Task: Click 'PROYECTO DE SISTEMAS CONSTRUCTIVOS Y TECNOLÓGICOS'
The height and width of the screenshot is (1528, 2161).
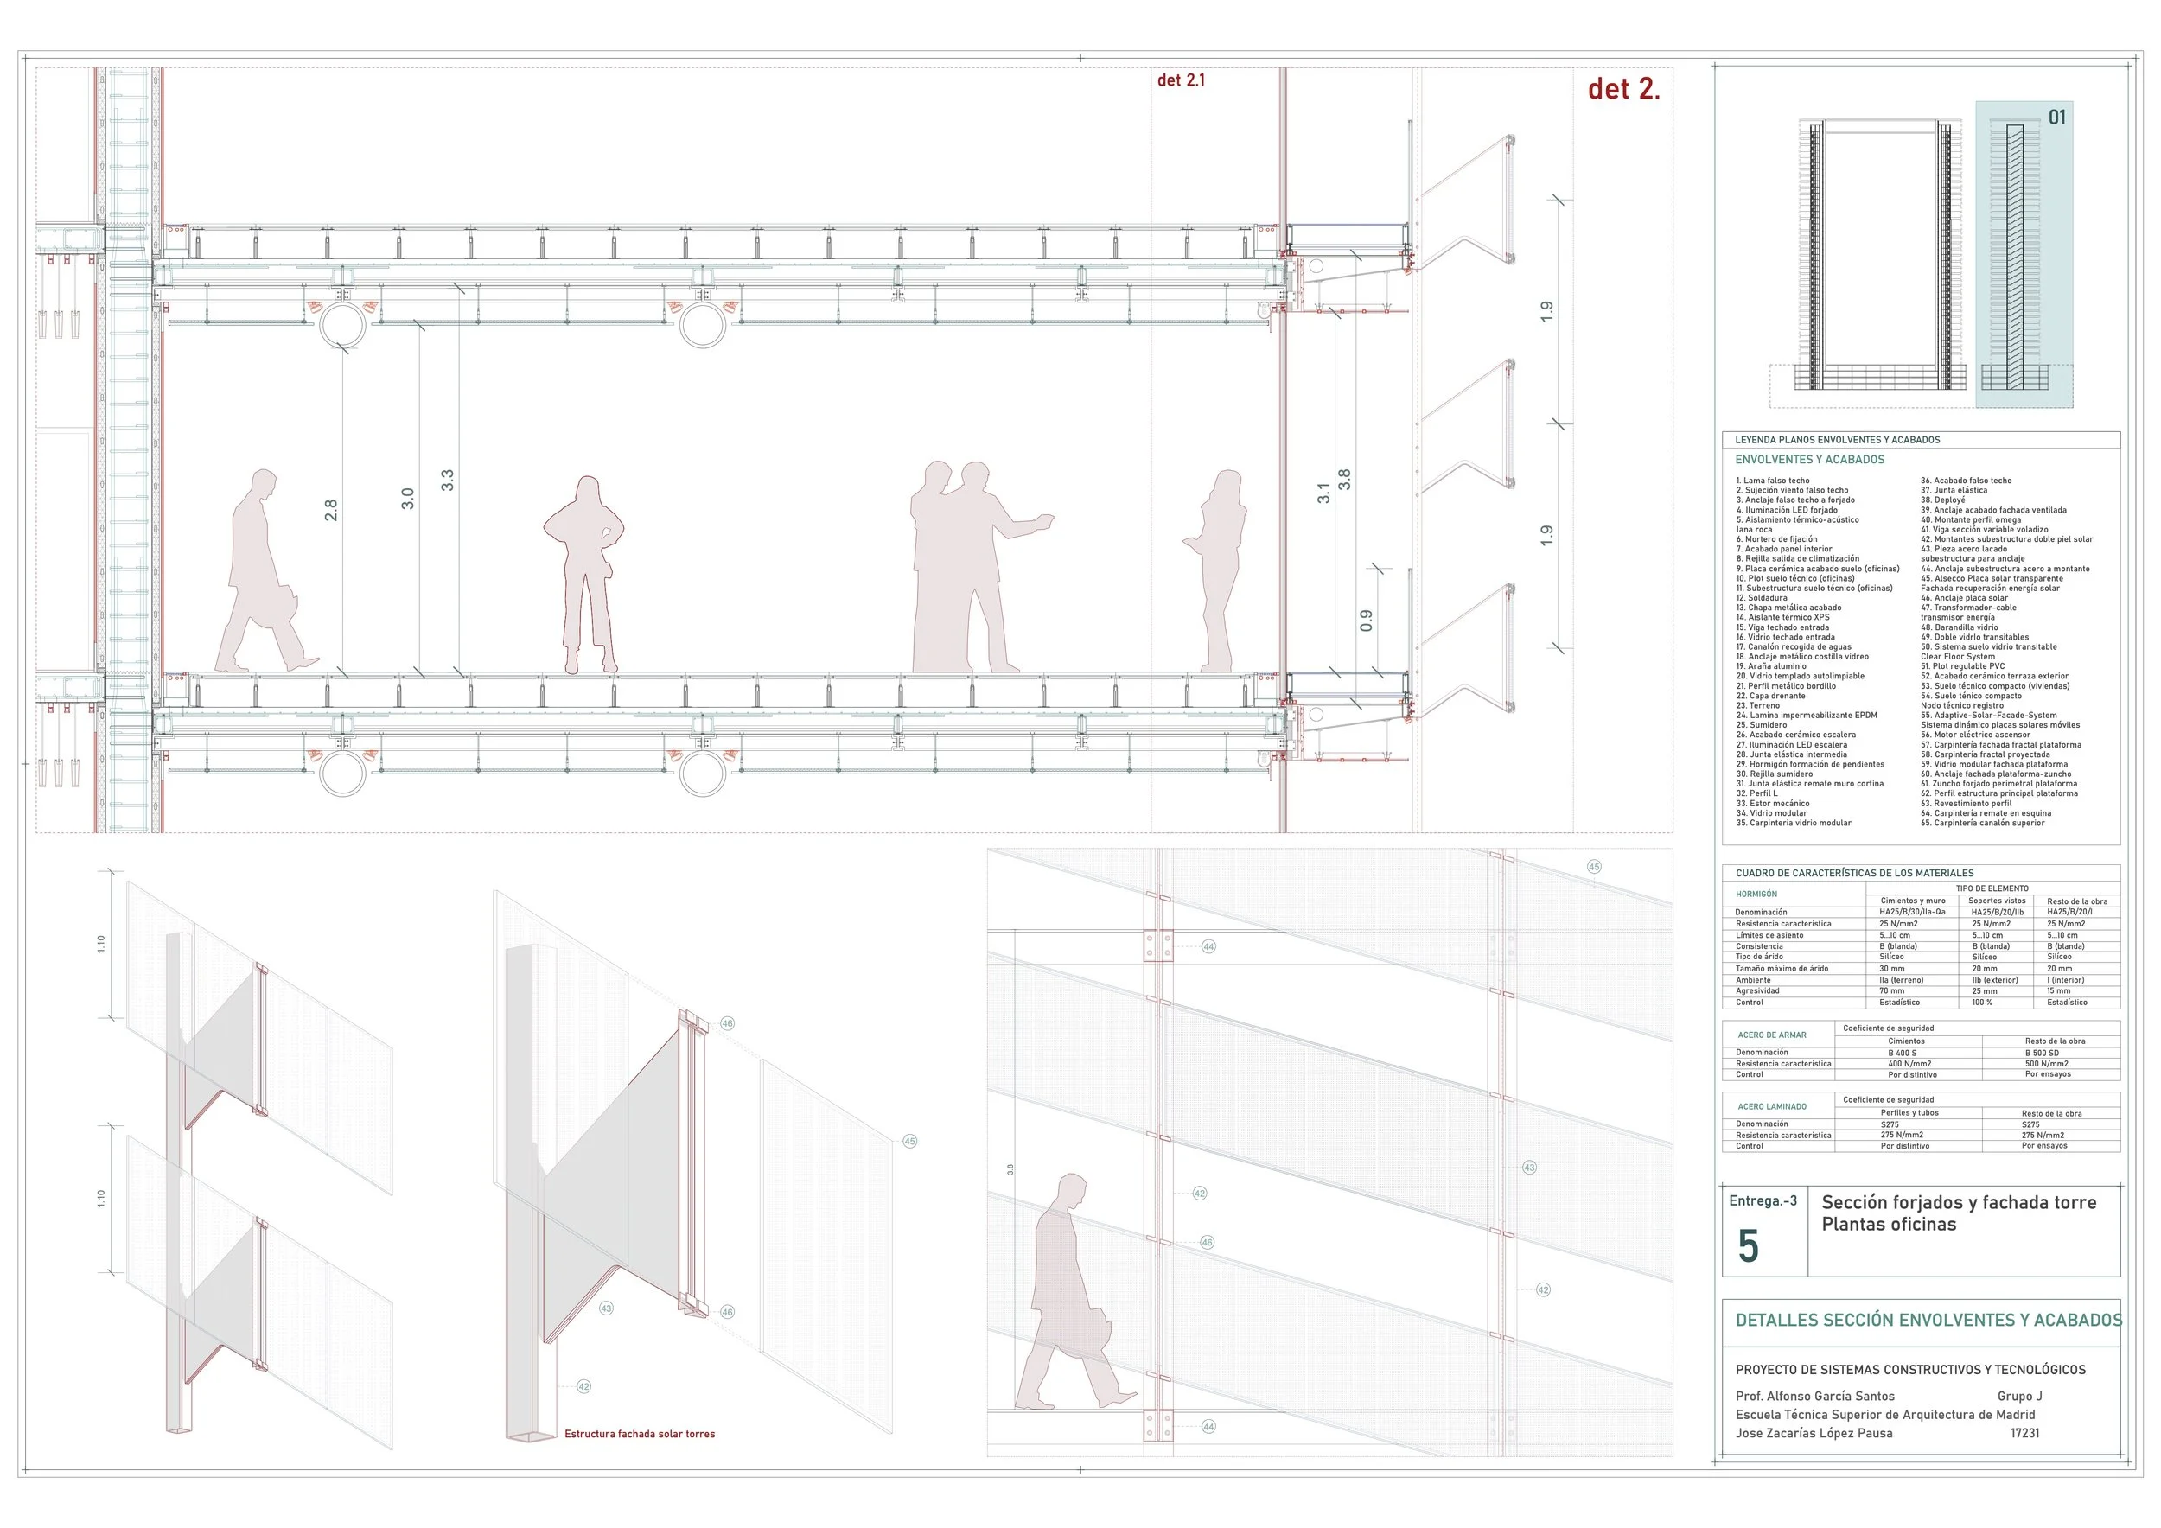Action: pyautogui.click(x=1910, y=1370)
